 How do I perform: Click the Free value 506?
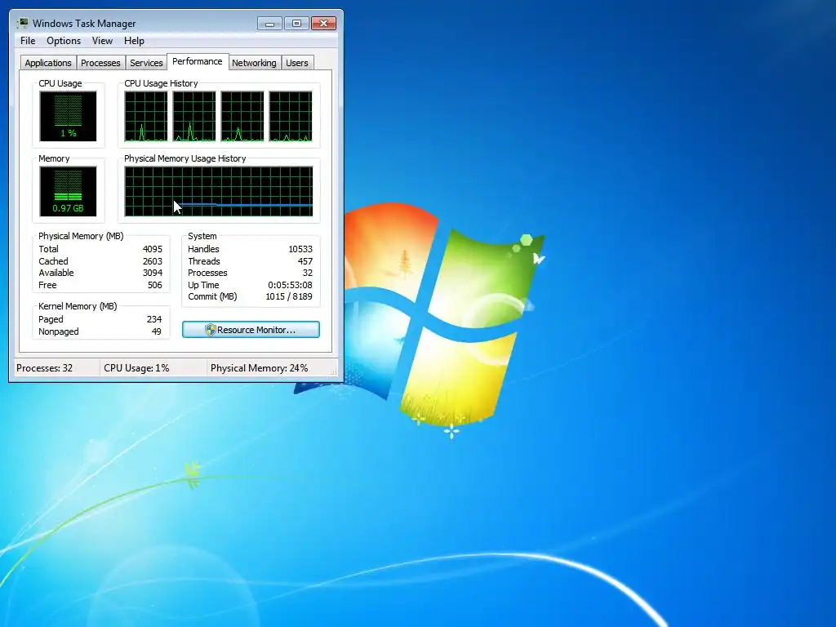click(154, 285)
